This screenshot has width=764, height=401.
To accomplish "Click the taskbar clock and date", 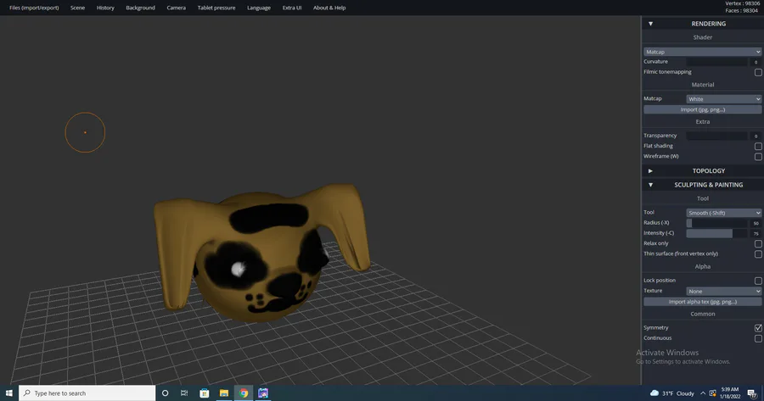I will pyautogui.click(x=730, y=393).
